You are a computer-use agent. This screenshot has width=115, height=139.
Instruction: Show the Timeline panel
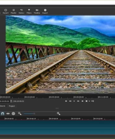pyautogui.click(x=37, y=11)
